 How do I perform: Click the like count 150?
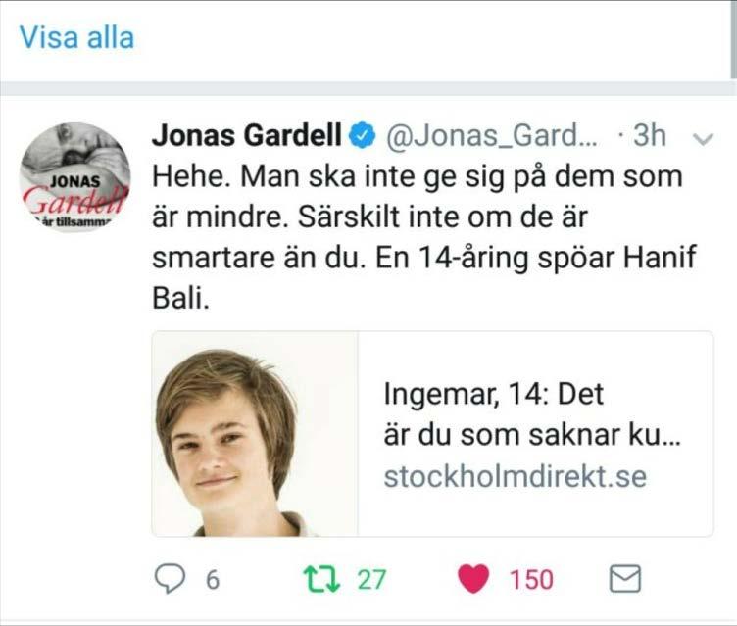pos(531,580)
